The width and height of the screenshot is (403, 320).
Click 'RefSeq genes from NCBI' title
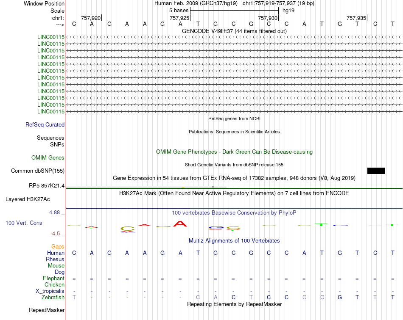(234, 119)
